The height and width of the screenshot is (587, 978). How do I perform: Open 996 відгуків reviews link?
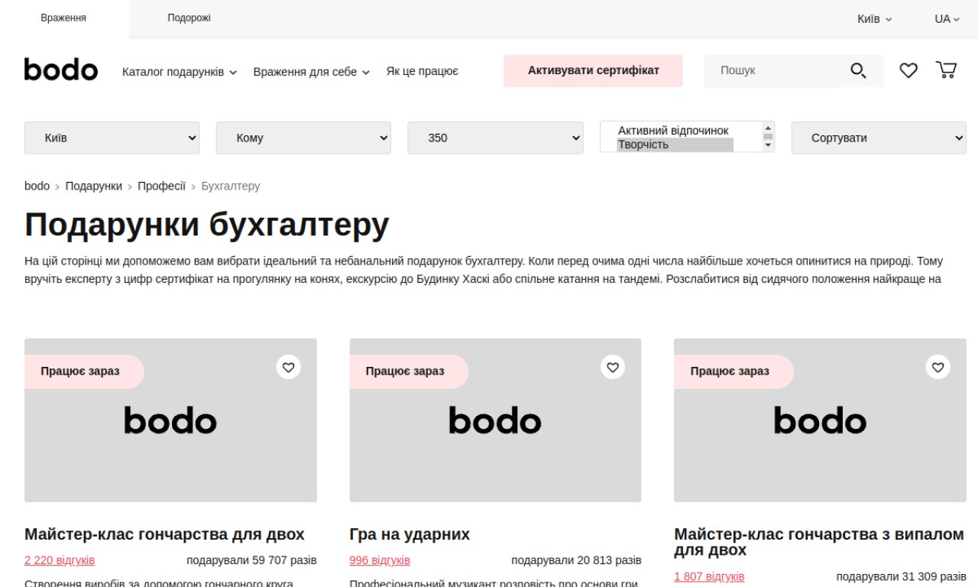380,560
